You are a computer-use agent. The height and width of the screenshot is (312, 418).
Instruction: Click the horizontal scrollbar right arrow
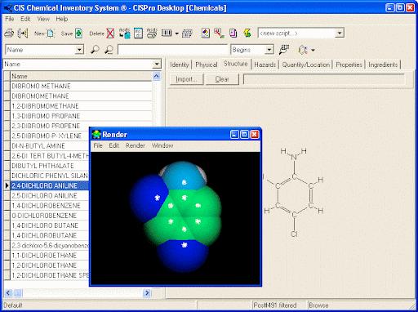pyautogui.click(x=147, y=293)
